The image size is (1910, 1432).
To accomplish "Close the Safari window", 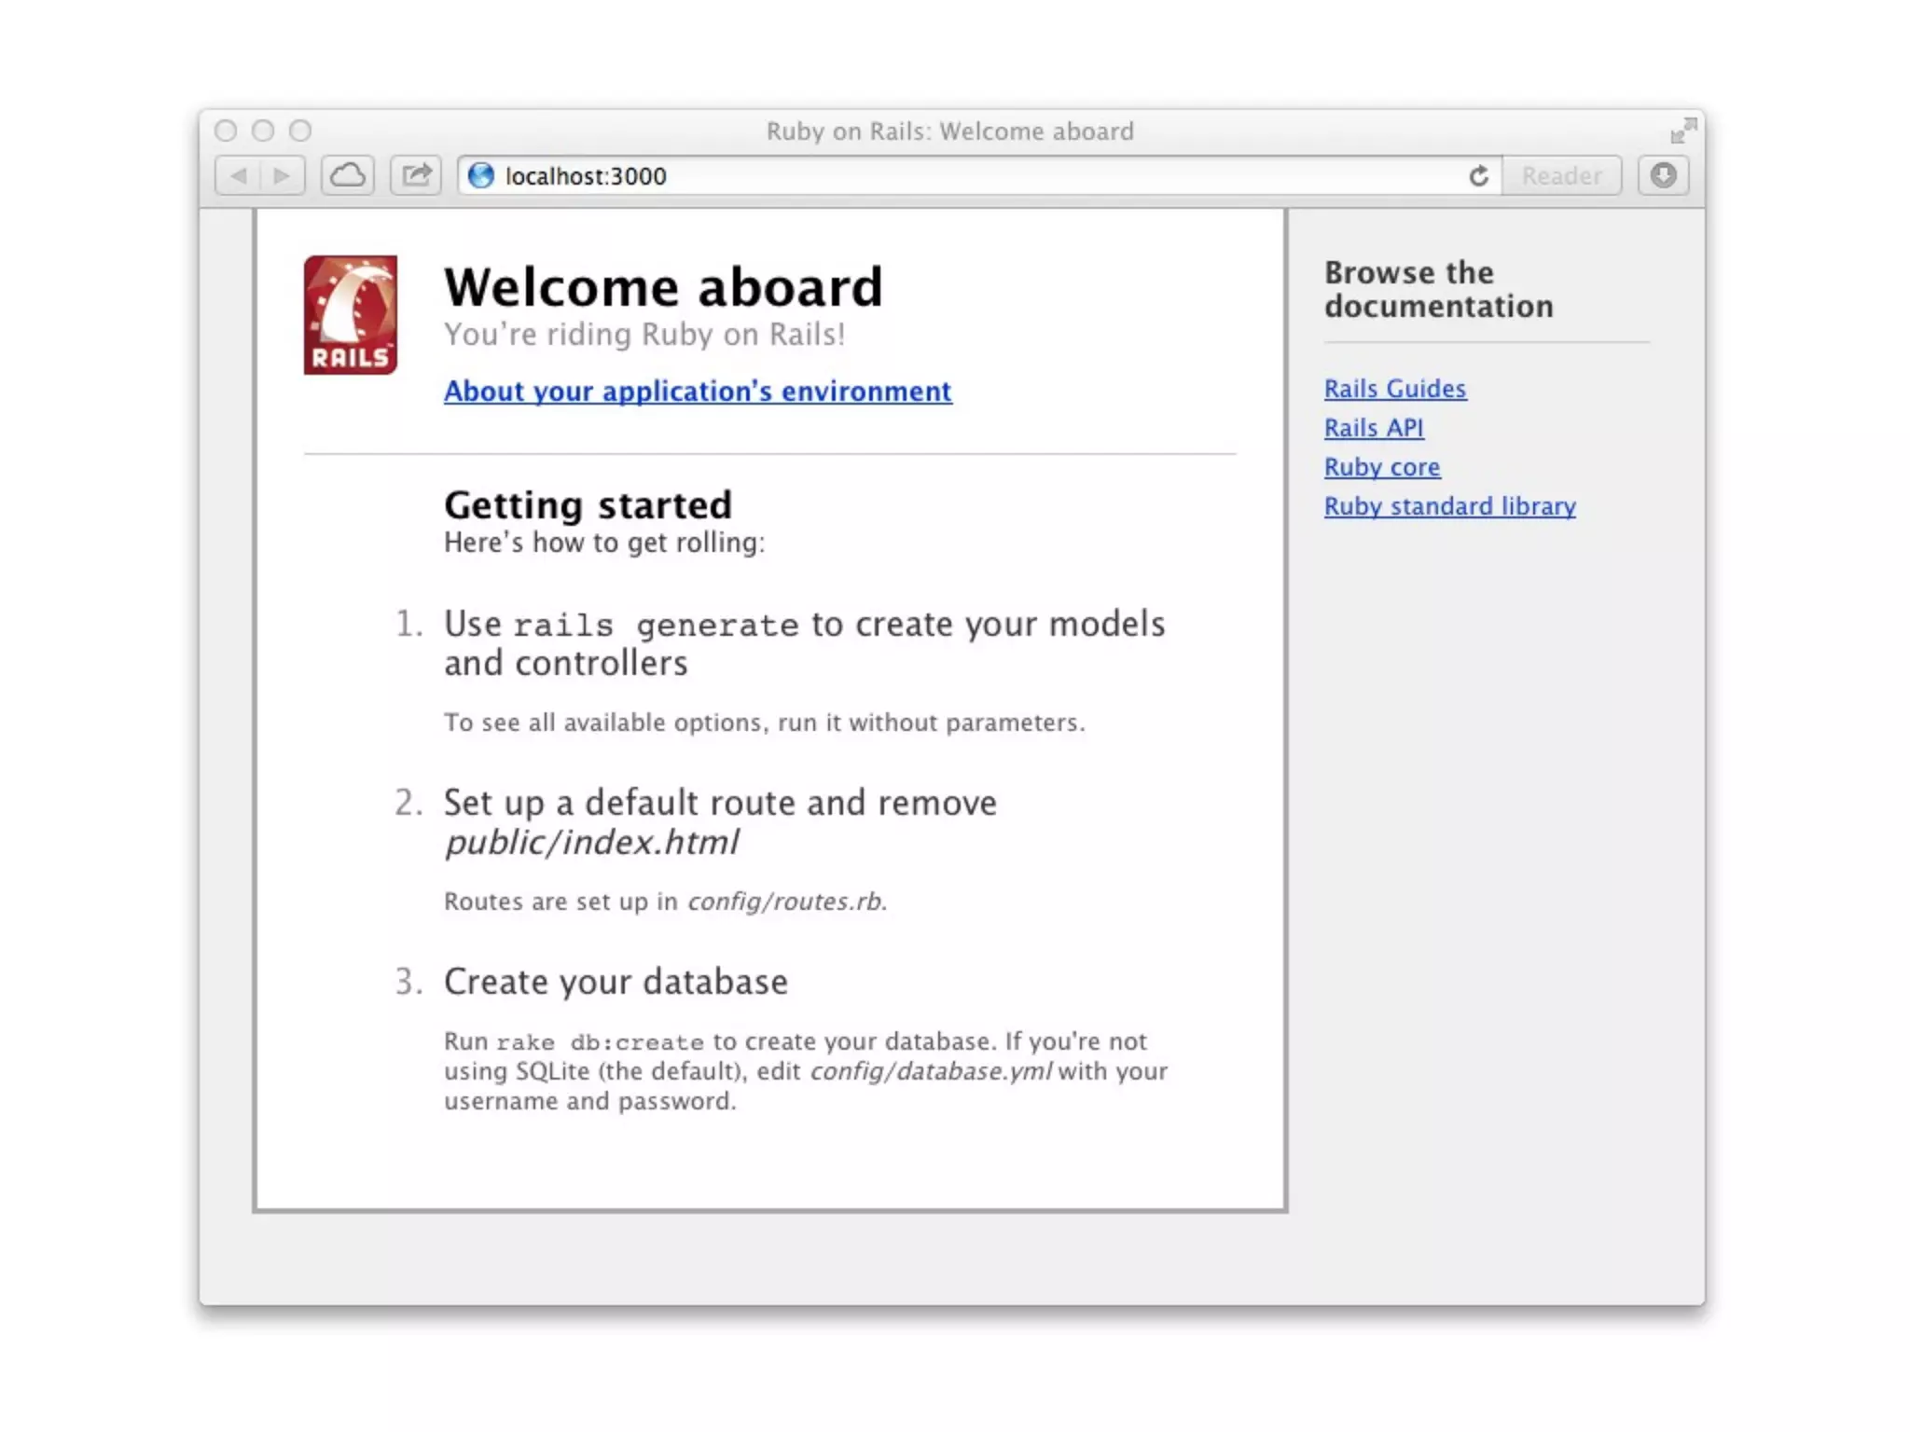I will (226, 131).
